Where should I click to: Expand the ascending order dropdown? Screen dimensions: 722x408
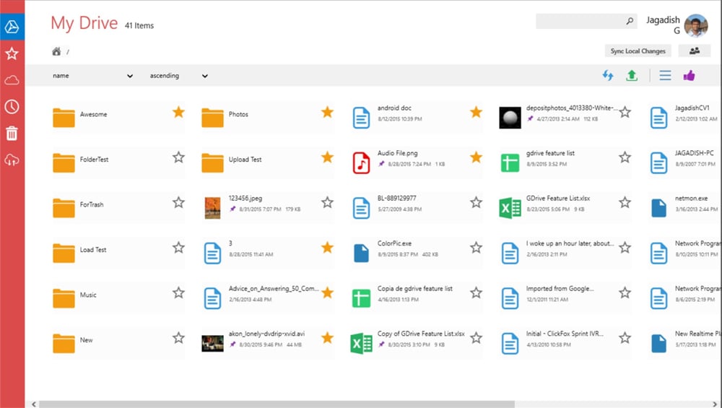178,76
